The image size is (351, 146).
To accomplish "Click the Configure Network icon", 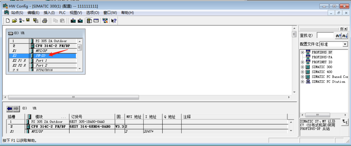I will pyautogui.click(x=105, y=20).
